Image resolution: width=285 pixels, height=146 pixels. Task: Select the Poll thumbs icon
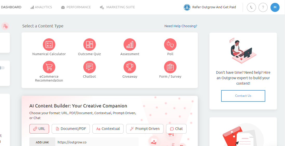click(170, 45)
